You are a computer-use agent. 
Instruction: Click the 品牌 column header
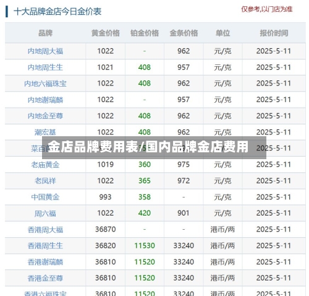point(45,33)
